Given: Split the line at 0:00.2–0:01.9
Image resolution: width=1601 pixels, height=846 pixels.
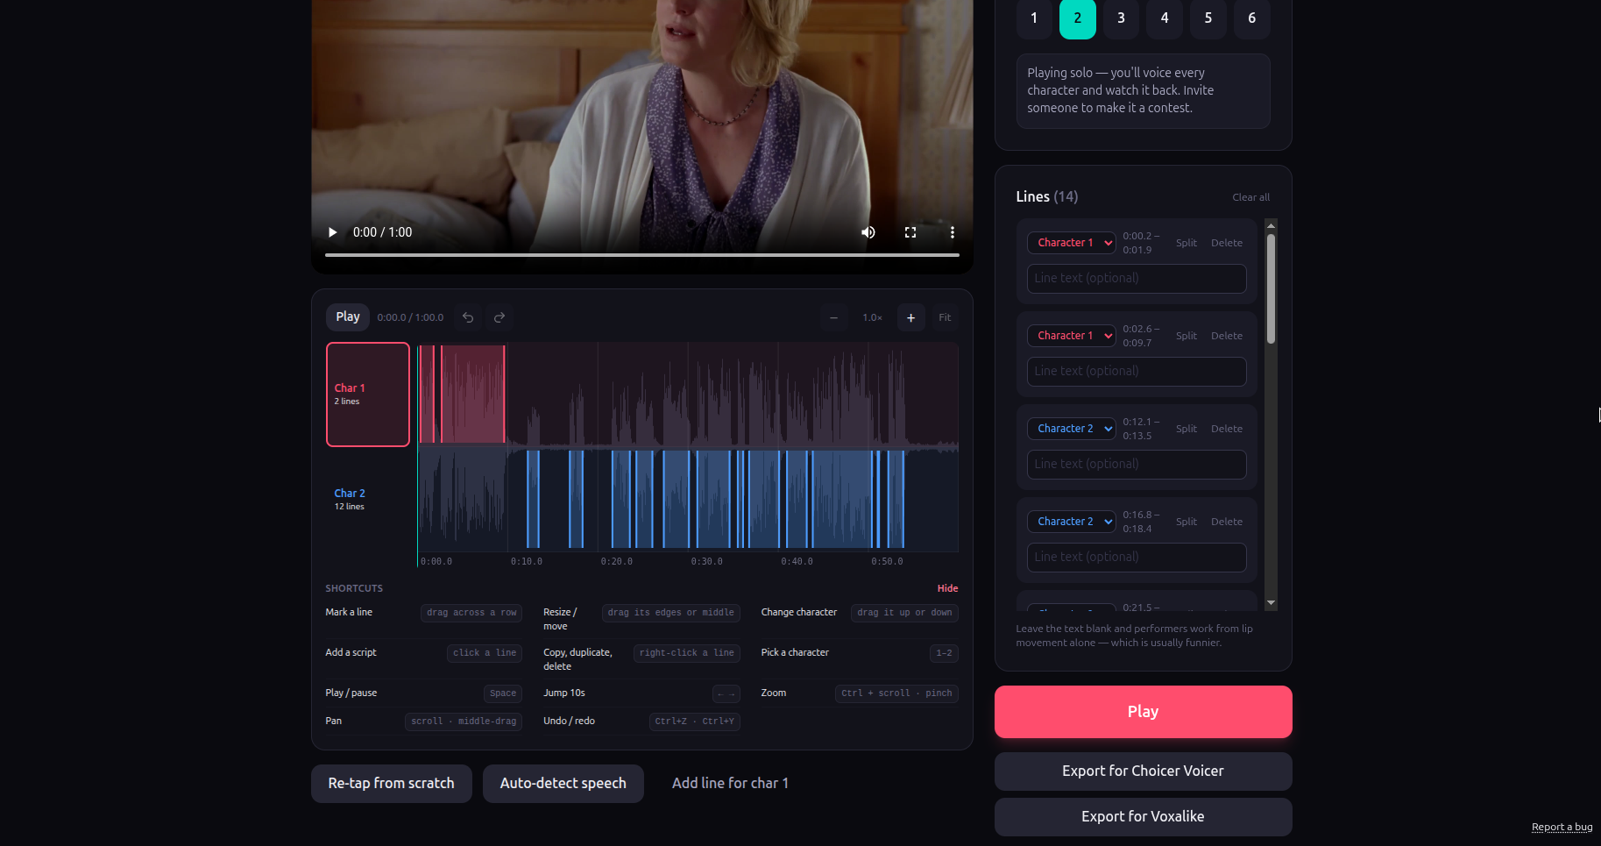Looking at the screenshot, I should pyautogui.click(x=1187, y=243).
